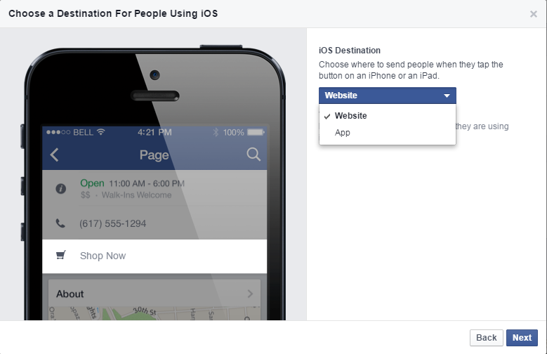Screen dimensions: 547x354
Task: Close the iOS destination dialog
Action: [x=534, y=14]
